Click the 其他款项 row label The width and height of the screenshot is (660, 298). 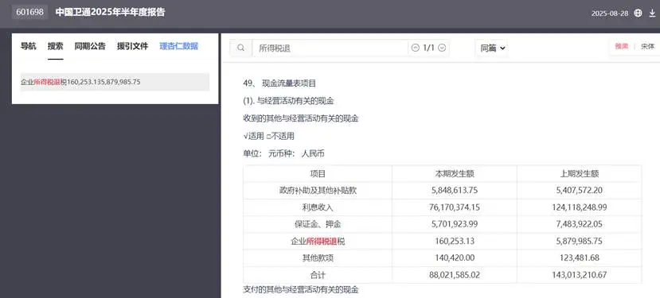coord(318,258)
